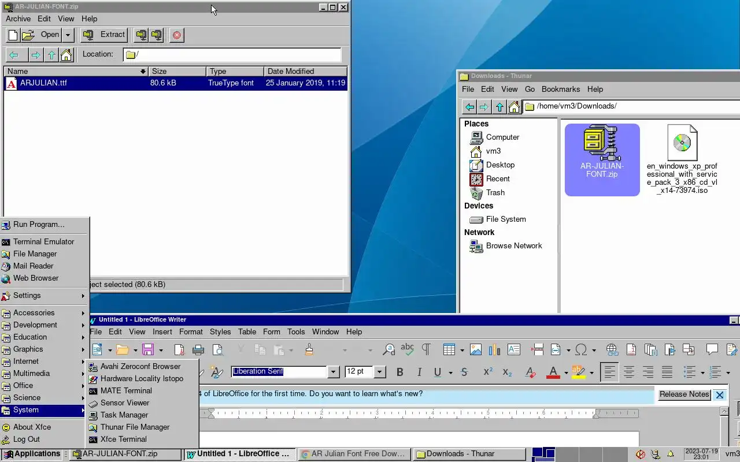Open Computer in Thunar Places
The height and width of the screenshot is (462, 740).
pyautogui.click(x=502, y=137)
